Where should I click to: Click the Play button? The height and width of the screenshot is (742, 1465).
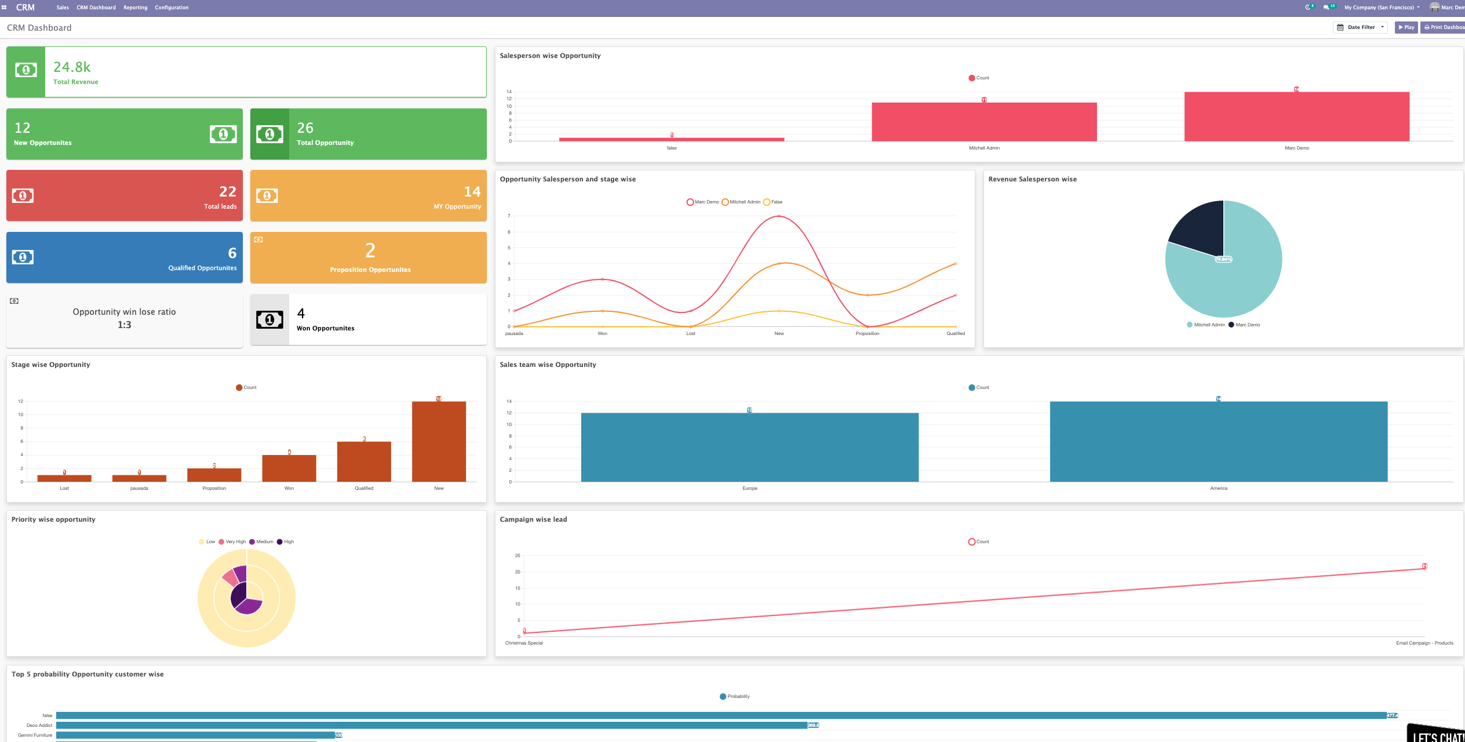click(1406, 27)
